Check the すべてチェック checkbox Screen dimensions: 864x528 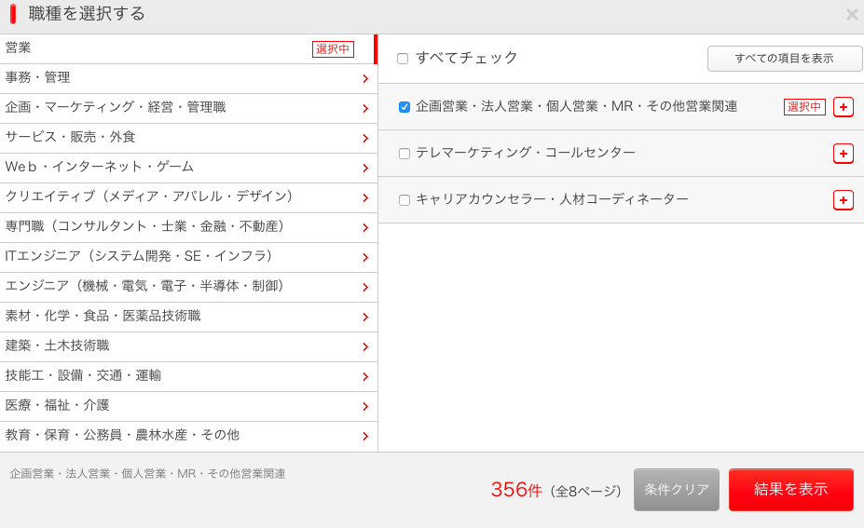403,59
